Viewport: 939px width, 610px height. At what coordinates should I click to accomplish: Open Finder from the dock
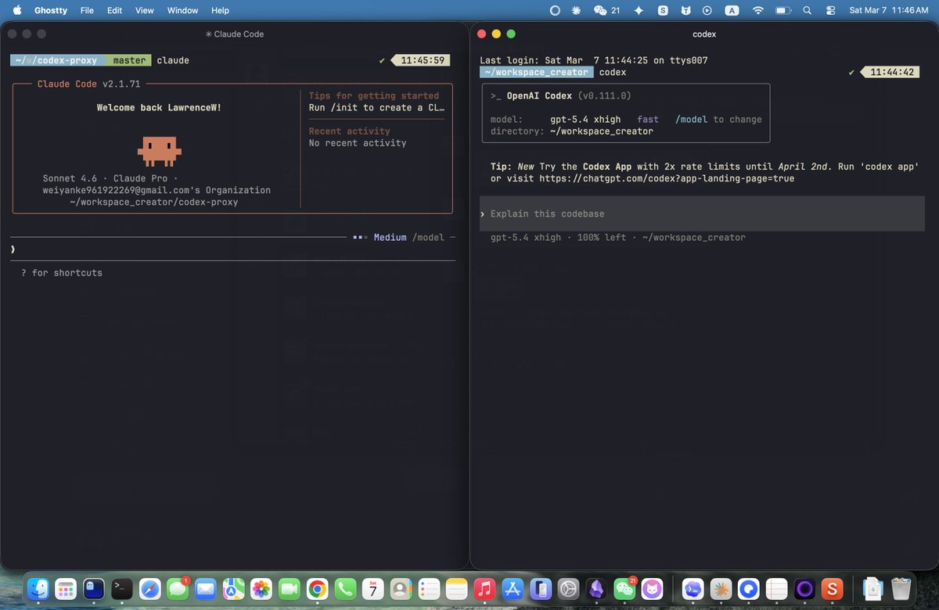[x=38, y=588]
